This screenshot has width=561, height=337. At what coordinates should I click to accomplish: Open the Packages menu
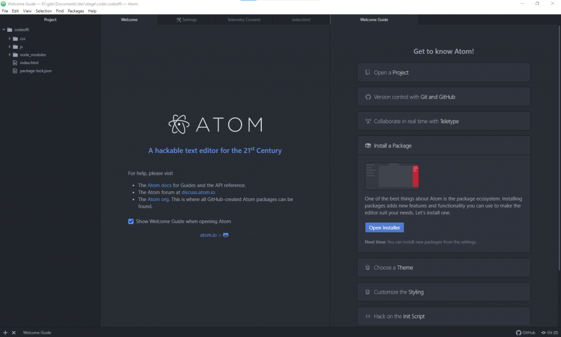[x=76, y=11]
